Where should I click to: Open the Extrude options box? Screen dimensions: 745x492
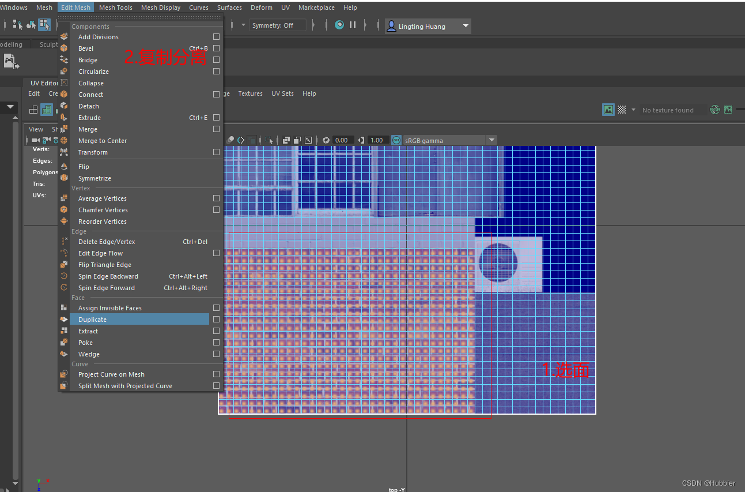[x=216, y=117]
